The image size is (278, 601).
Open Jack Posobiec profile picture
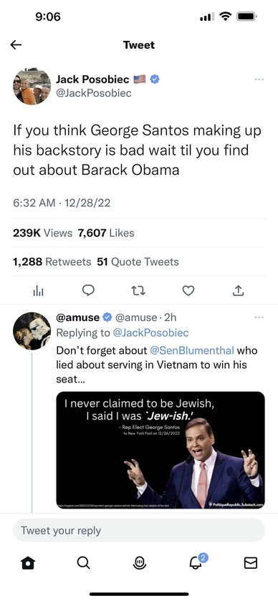pos(32,86)
